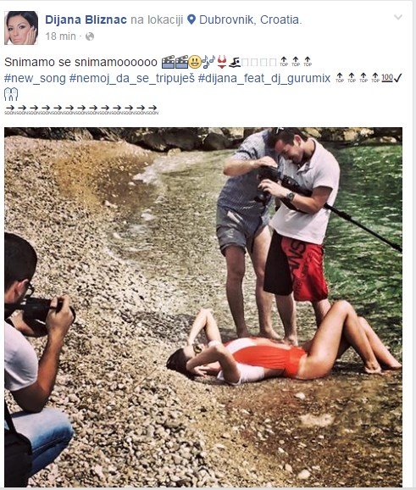Click the smiley face emoji

195,62
